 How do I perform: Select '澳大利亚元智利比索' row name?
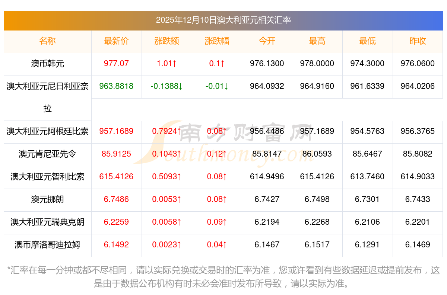click(47, 177)
